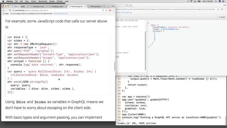Click Import bookmarks now link in back window

[125, 12]
